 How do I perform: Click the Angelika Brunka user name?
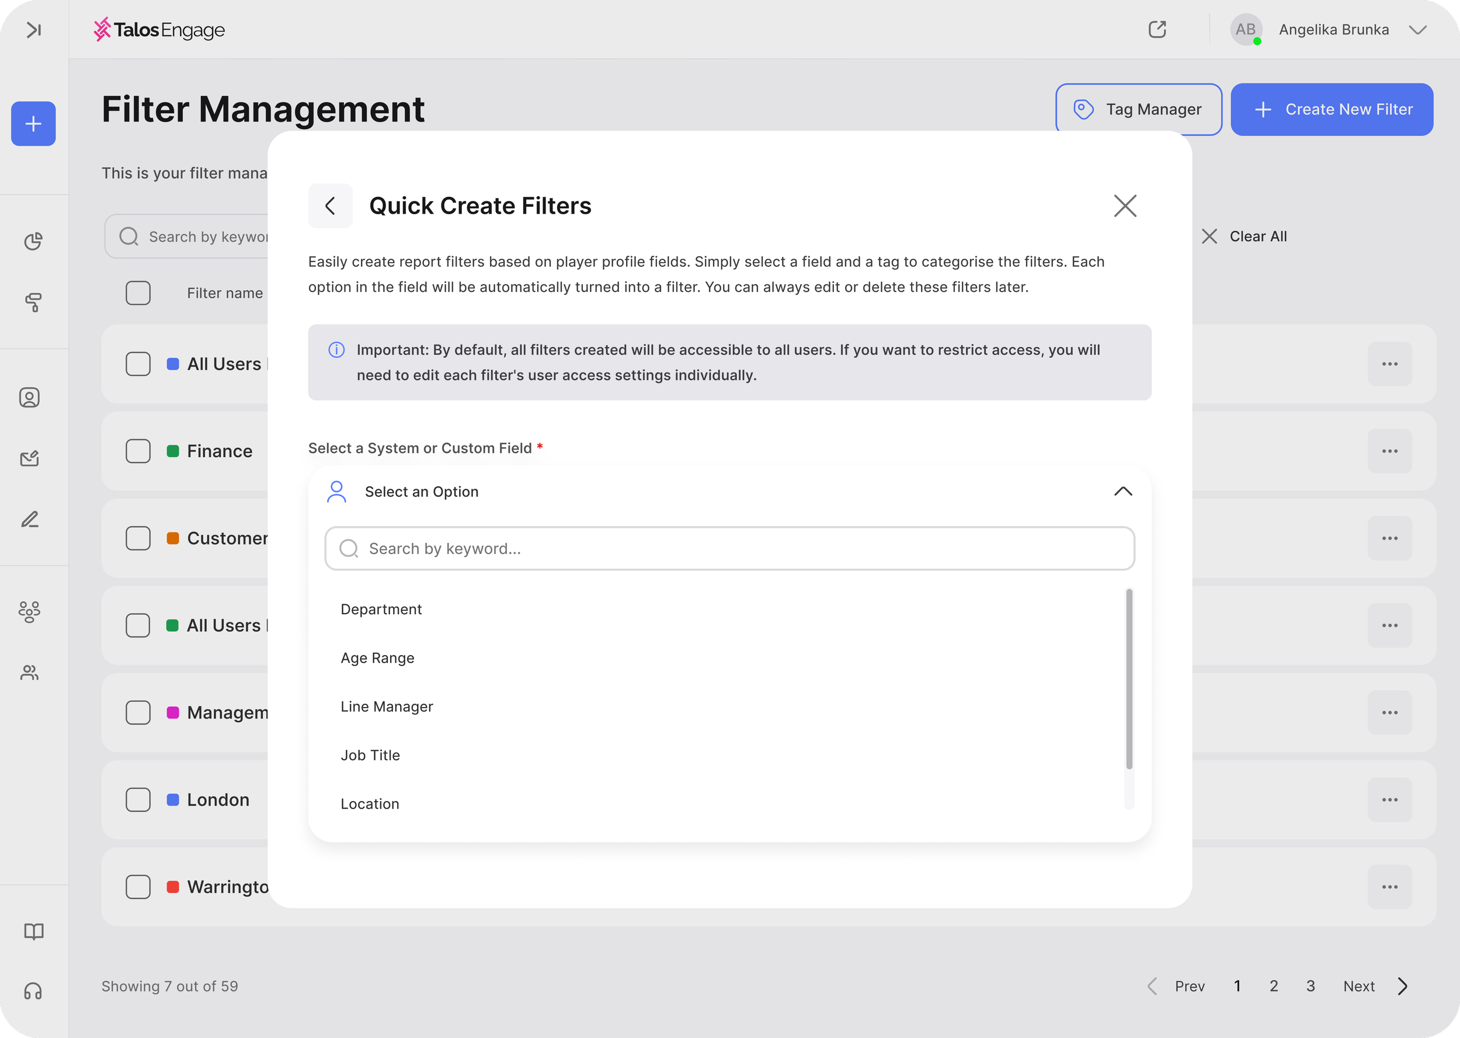1333,29
